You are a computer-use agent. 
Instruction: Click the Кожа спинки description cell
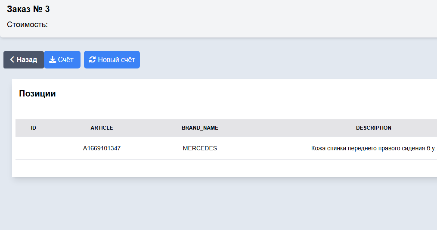tap(373, 148)
